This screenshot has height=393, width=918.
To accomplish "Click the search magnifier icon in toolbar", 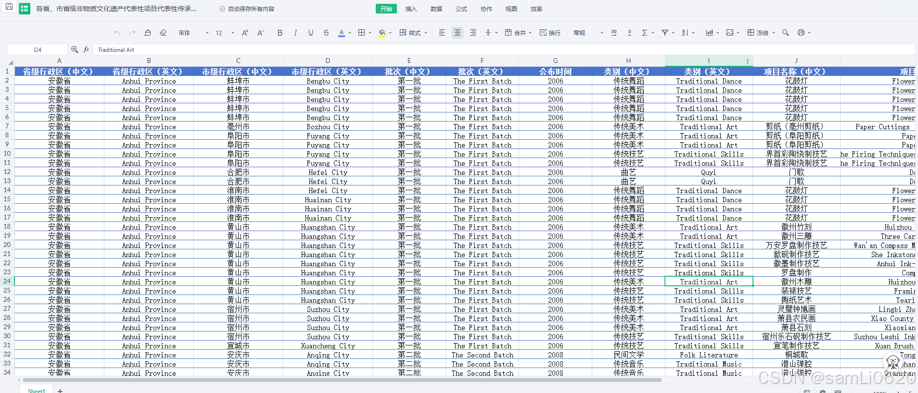I will coord(785,33).
